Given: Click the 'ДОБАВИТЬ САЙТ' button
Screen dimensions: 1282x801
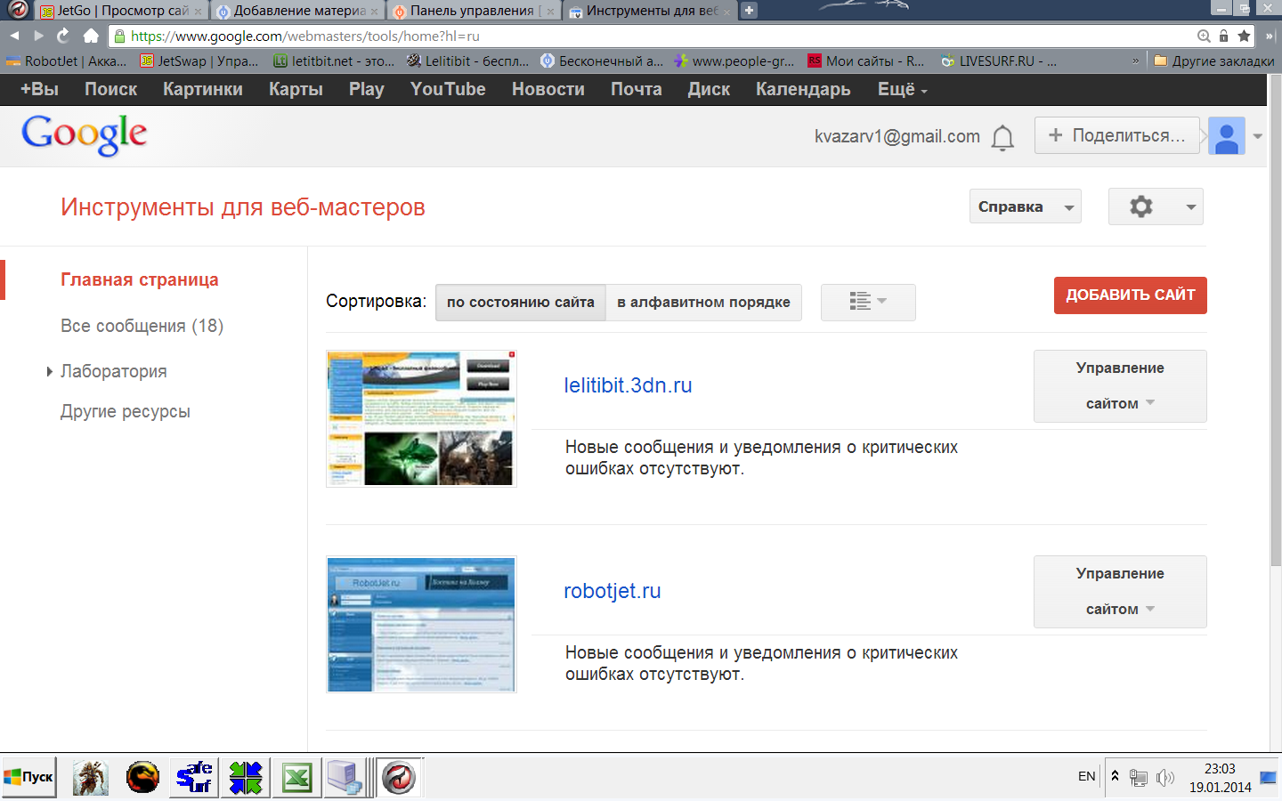Looking at the screenshot, I should pos(1131,295).
